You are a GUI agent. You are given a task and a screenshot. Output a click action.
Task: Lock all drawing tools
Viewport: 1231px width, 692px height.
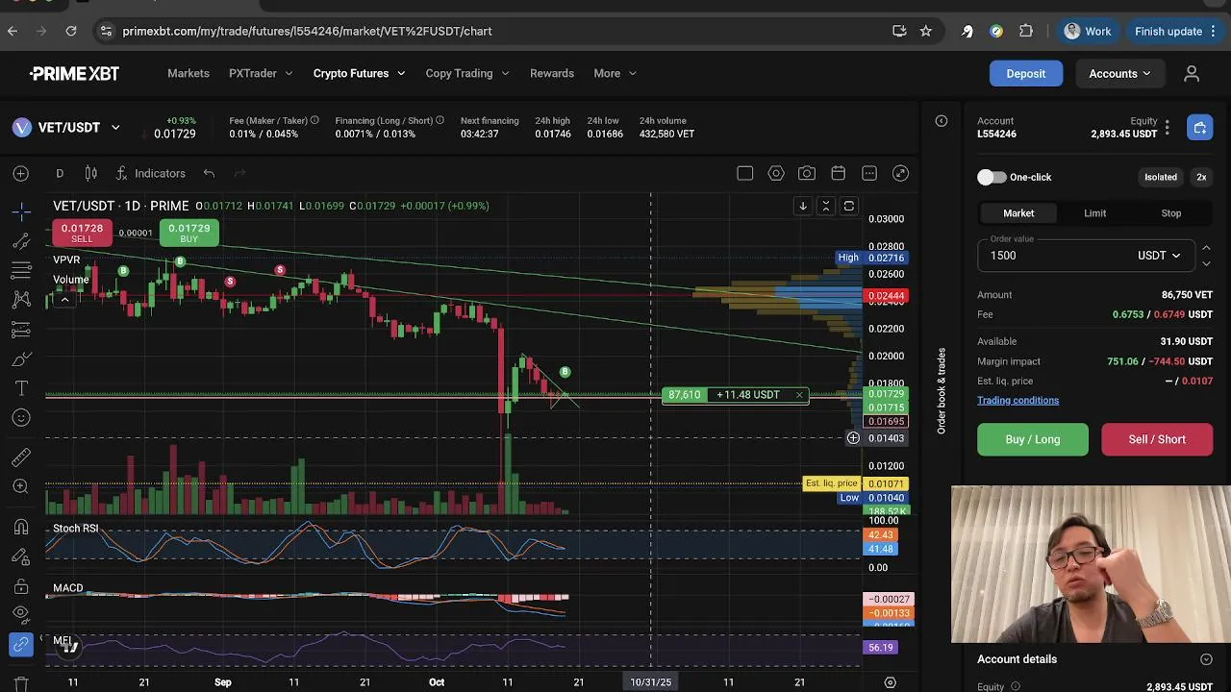point(21,586)
